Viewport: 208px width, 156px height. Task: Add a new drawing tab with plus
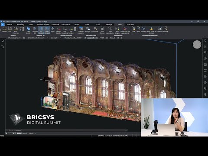click(x=122, y=38)
